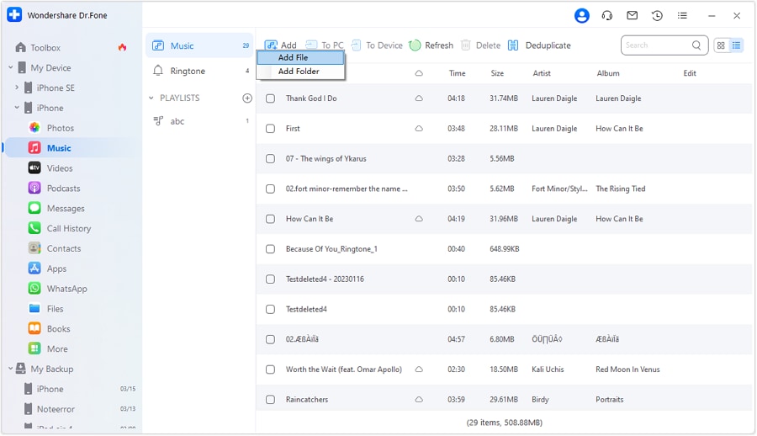The image size is (757, 436).
Task: Open the menu list icon in title bar
Action: point(682,15)
